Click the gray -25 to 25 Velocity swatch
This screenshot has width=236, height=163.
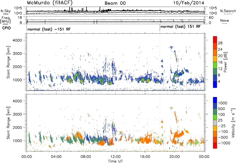(215, 123)
